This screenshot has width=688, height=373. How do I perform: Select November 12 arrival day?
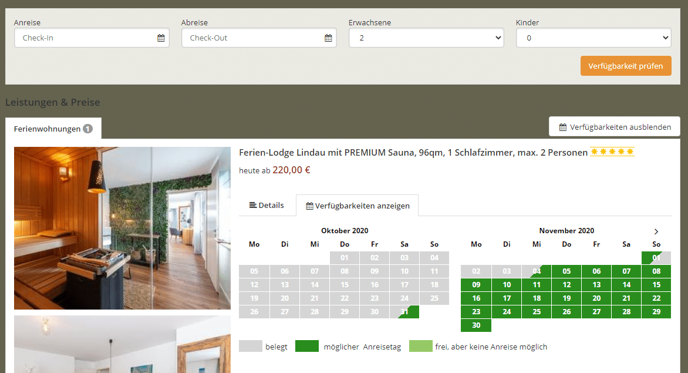pyautogui.click(x=566, y=285)
